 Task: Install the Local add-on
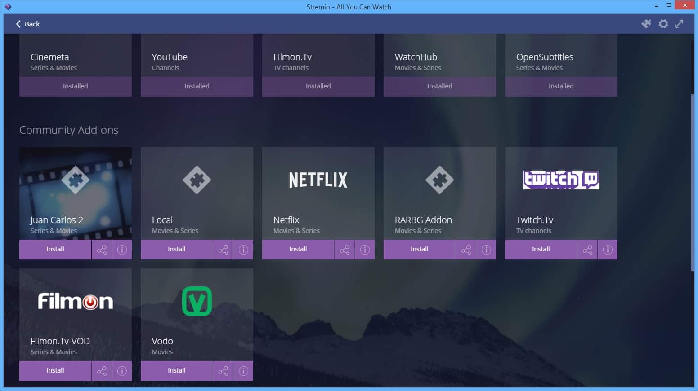tap(177, 249)
